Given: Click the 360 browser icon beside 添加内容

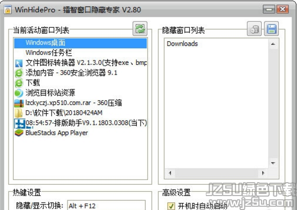Looking at the screenshot, I should pyautogui.click(x=19, y=73).
